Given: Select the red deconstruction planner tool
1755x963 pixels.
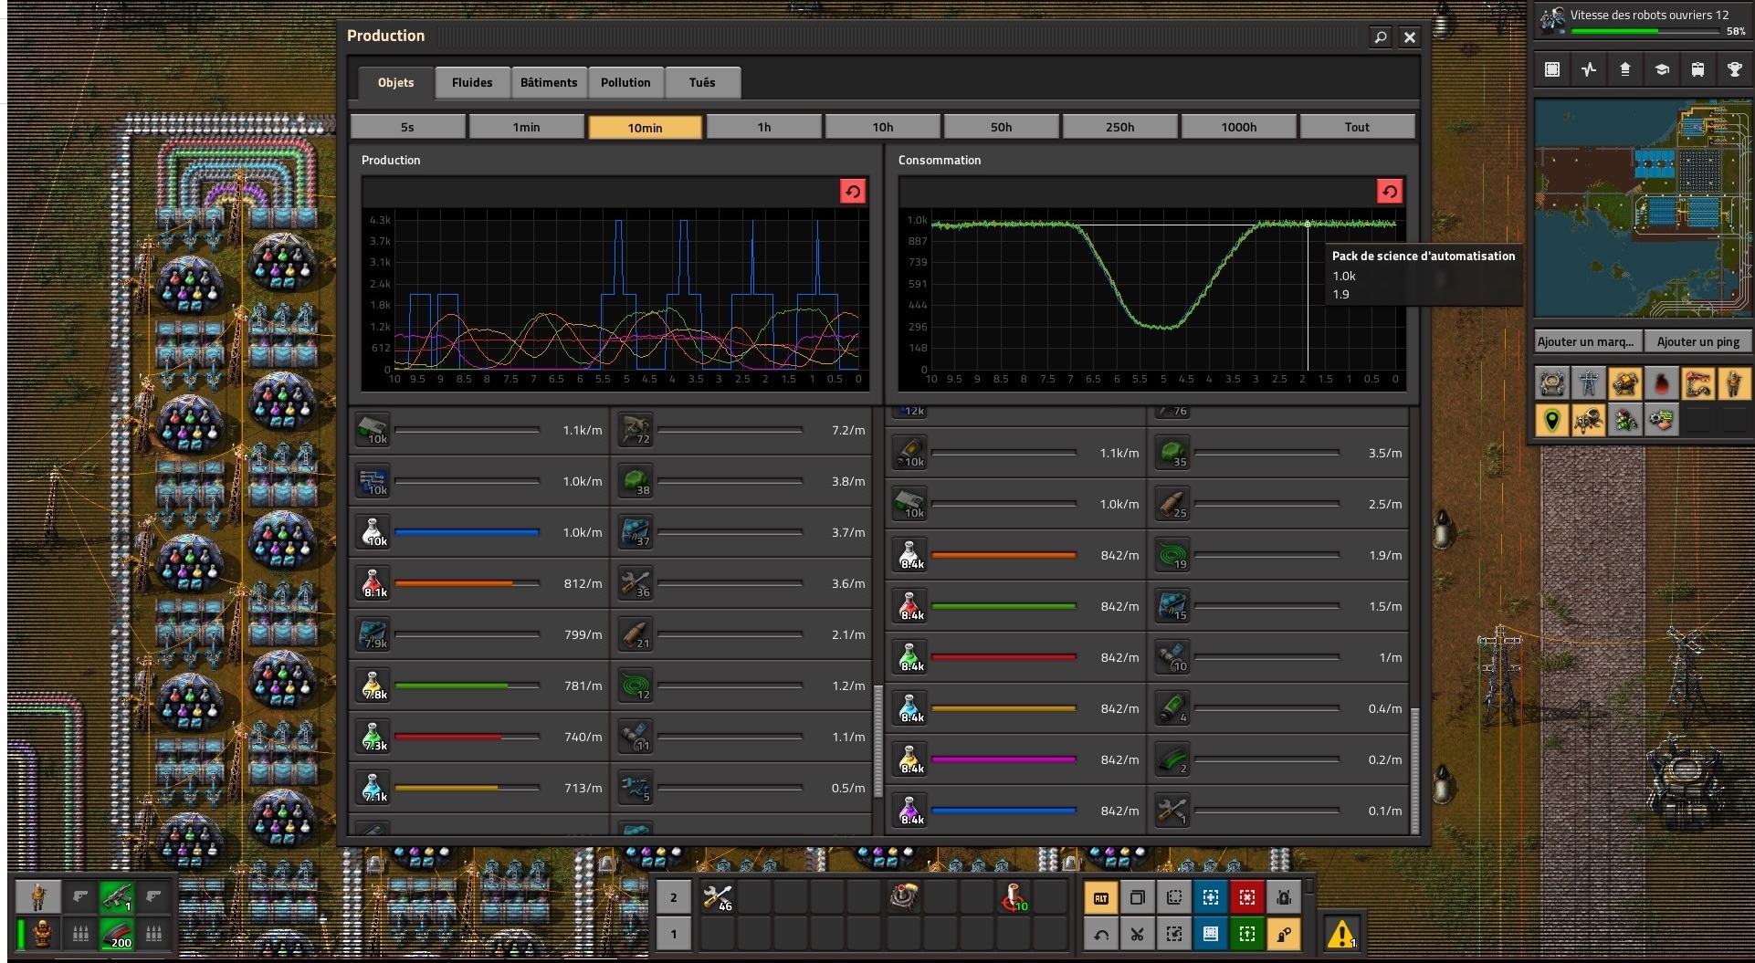Looking at the screenshot, I should click(1246, 898).
